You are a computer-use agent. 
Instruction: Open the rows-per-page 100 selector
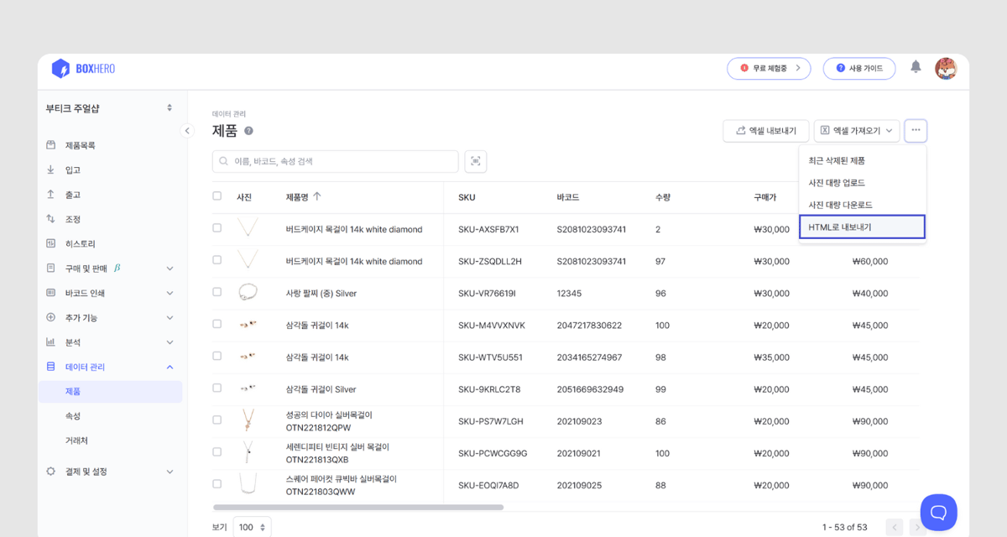coord(252,527)
